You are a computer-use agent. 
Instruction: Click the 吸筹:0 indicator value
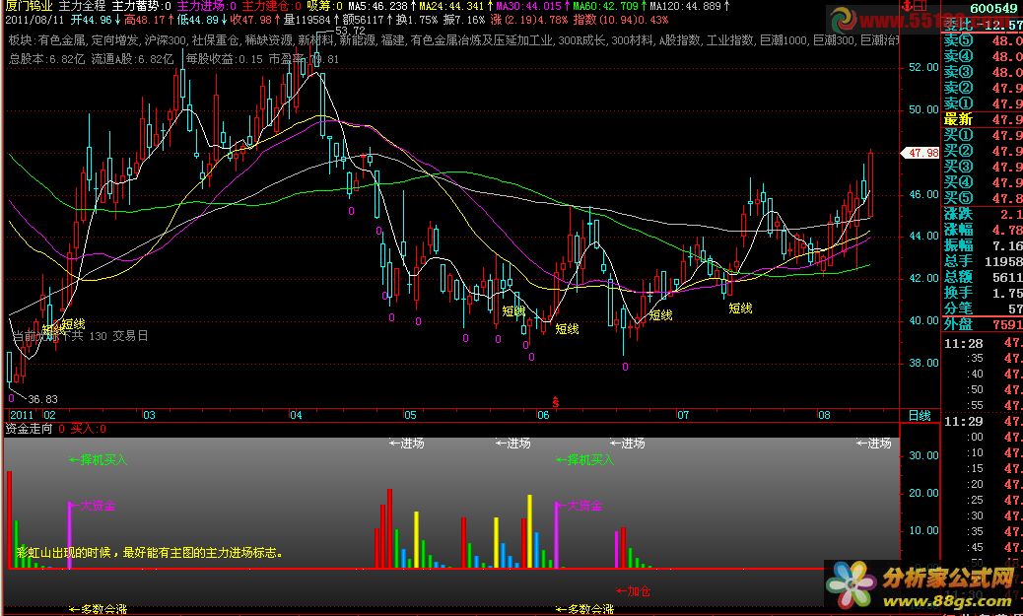325,7
